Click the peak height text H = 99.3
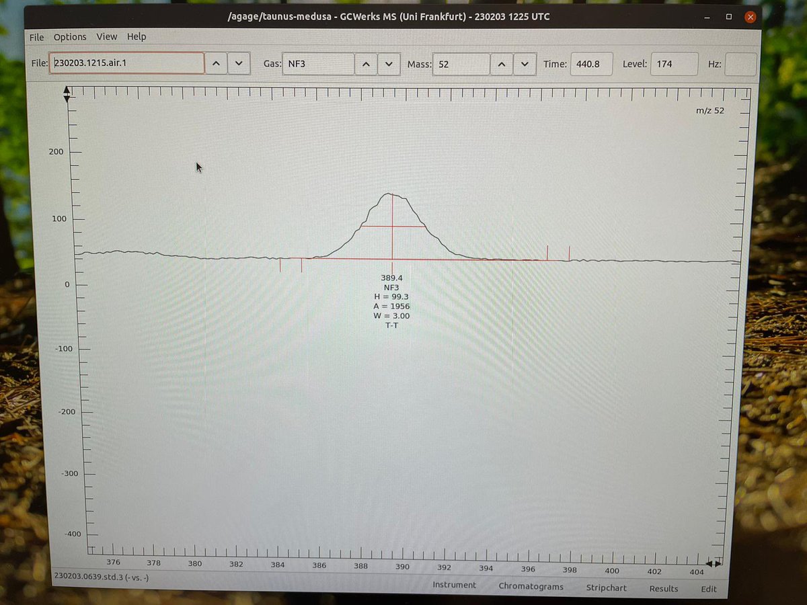 coord(391,296)
